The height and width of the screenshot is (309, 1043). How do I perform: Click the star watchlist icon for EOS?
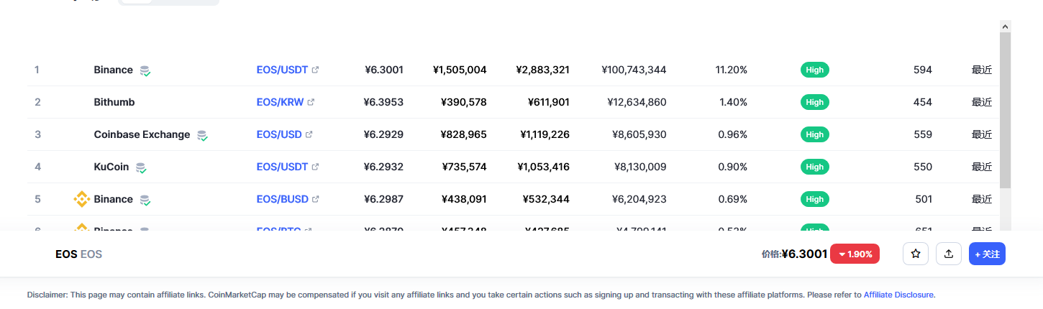(x=916, y=254)
